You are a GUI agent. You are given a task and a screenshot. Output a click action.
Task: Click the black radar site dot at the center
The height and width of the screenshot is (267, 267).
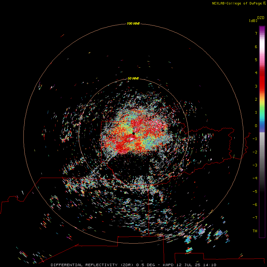click(x=133, y=133)
